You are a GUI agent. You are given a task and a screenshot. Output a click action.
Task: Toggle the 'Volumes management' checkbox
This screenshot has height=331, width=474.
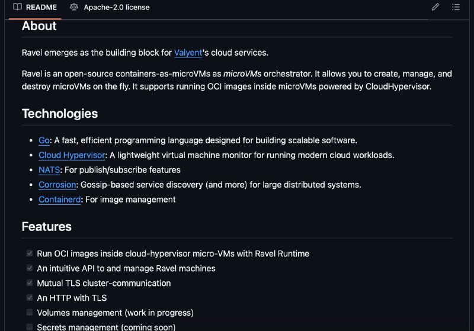coord(29,312)
